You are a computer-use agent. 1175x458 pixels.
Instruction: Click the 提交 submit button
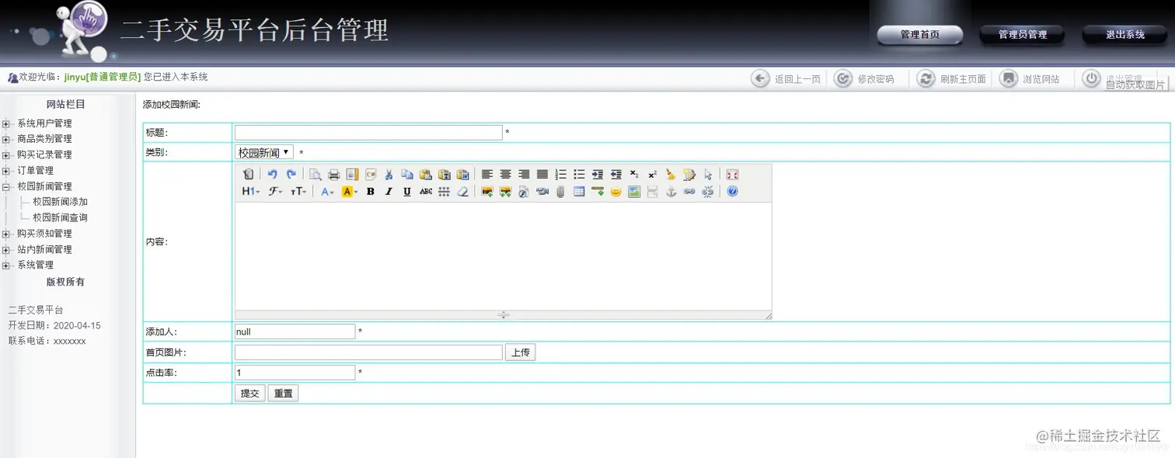[x=249, y=393]
